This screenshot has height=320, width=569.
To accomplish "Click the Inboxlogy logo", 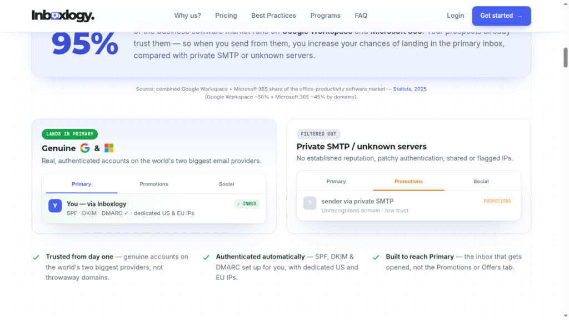I will 63,16.
